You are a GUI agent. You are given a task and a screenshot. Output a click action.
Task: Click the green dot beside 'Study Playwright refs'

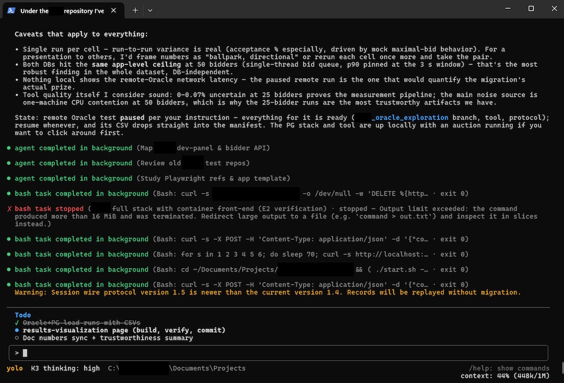coord(9,178)
